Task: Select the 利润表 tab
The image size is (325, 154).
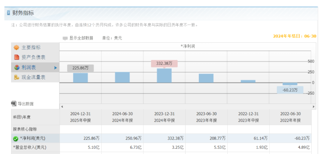Action: point(35,68)
